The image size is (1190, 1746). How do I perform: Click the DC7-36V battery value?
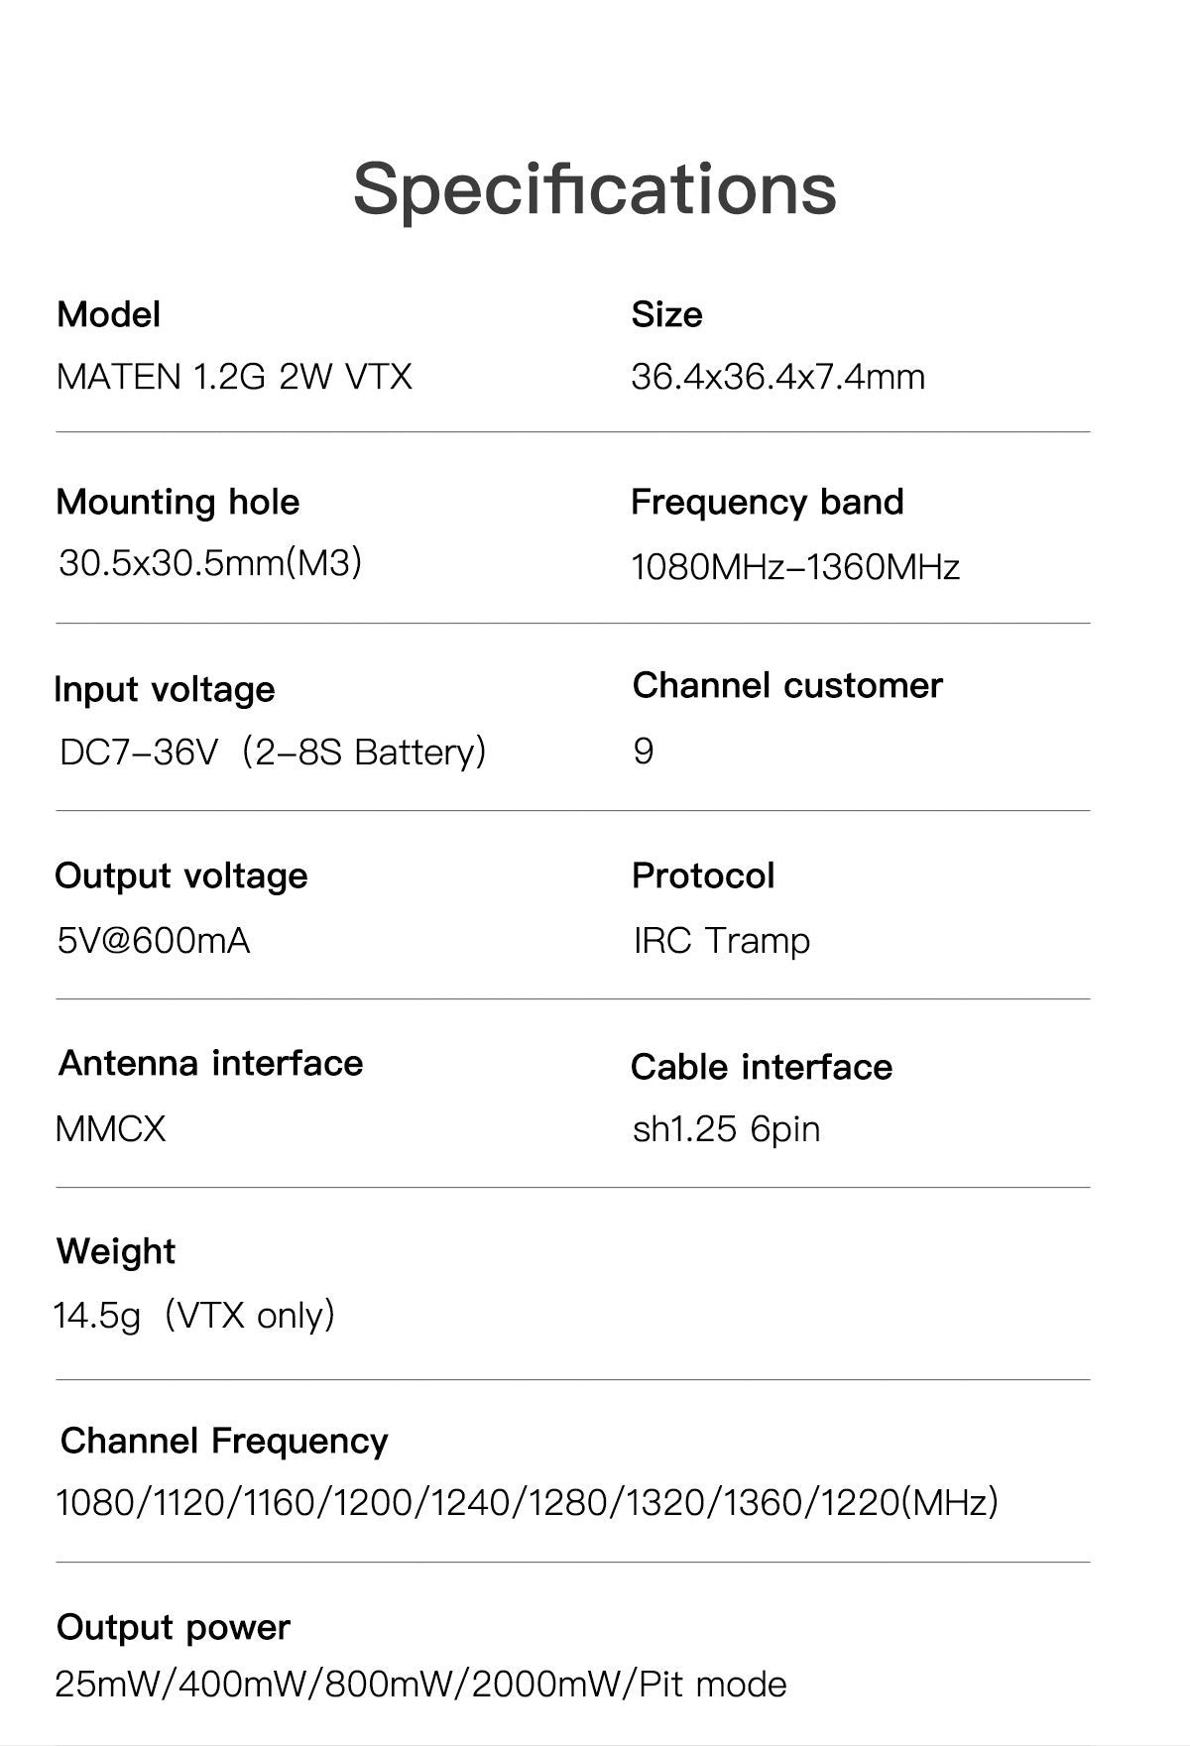tap(273, 752)
